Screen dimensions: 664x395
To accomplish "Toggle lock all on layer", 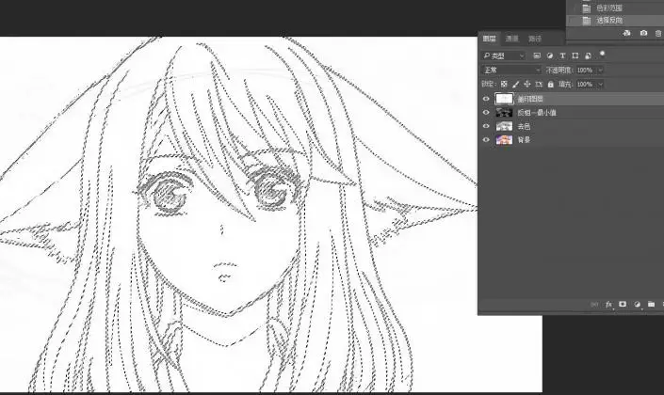I will click(551, 84).
